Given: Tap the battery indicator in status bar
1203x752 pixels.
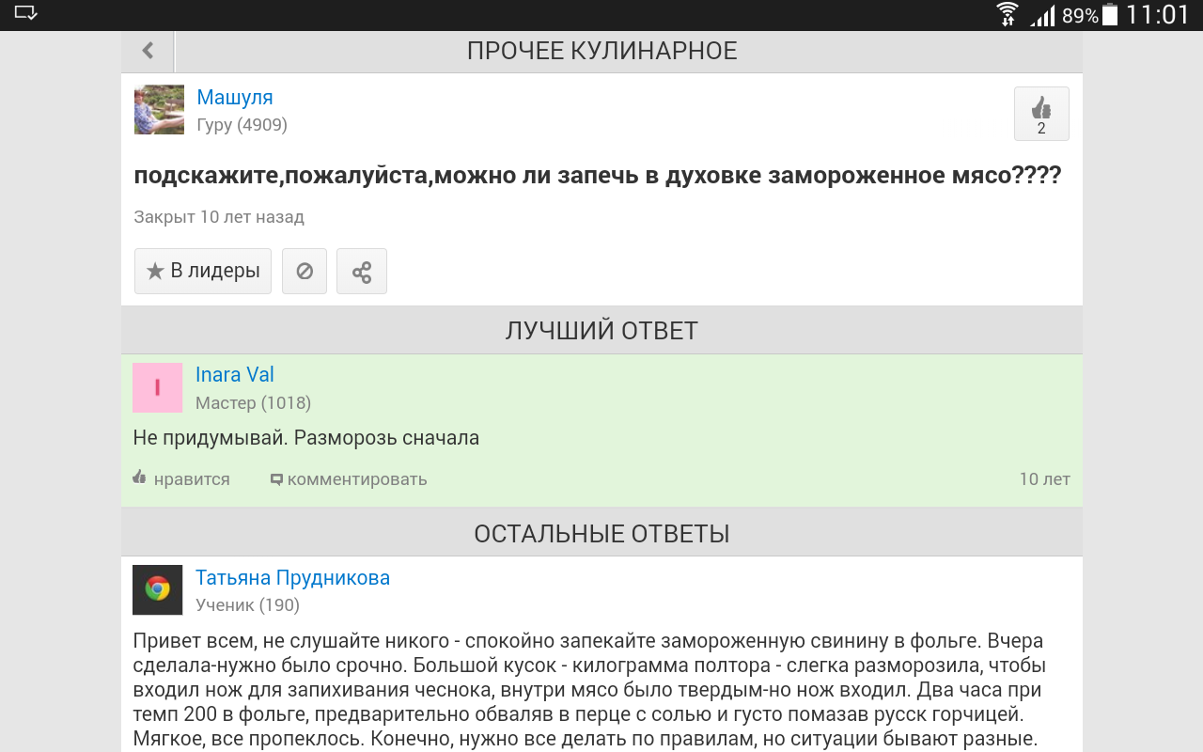Looking at the screenshot, I should 1110,15.
